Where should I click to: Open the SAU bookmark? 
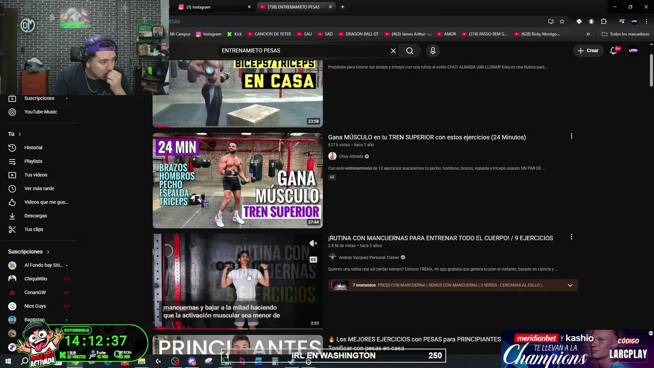tap(304, 34)
